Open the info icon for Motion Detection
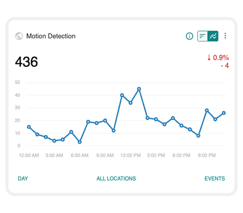The image size is (243, 213). point(189,36)
